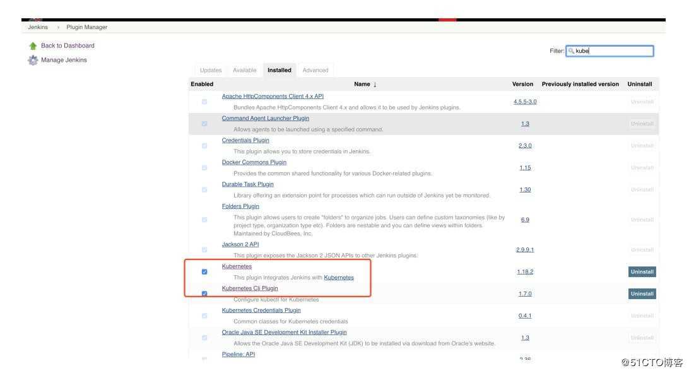Click version 2.3.0 of Credentials Plugin
This screenshot has width=689, height=373.
coord(525,146)
